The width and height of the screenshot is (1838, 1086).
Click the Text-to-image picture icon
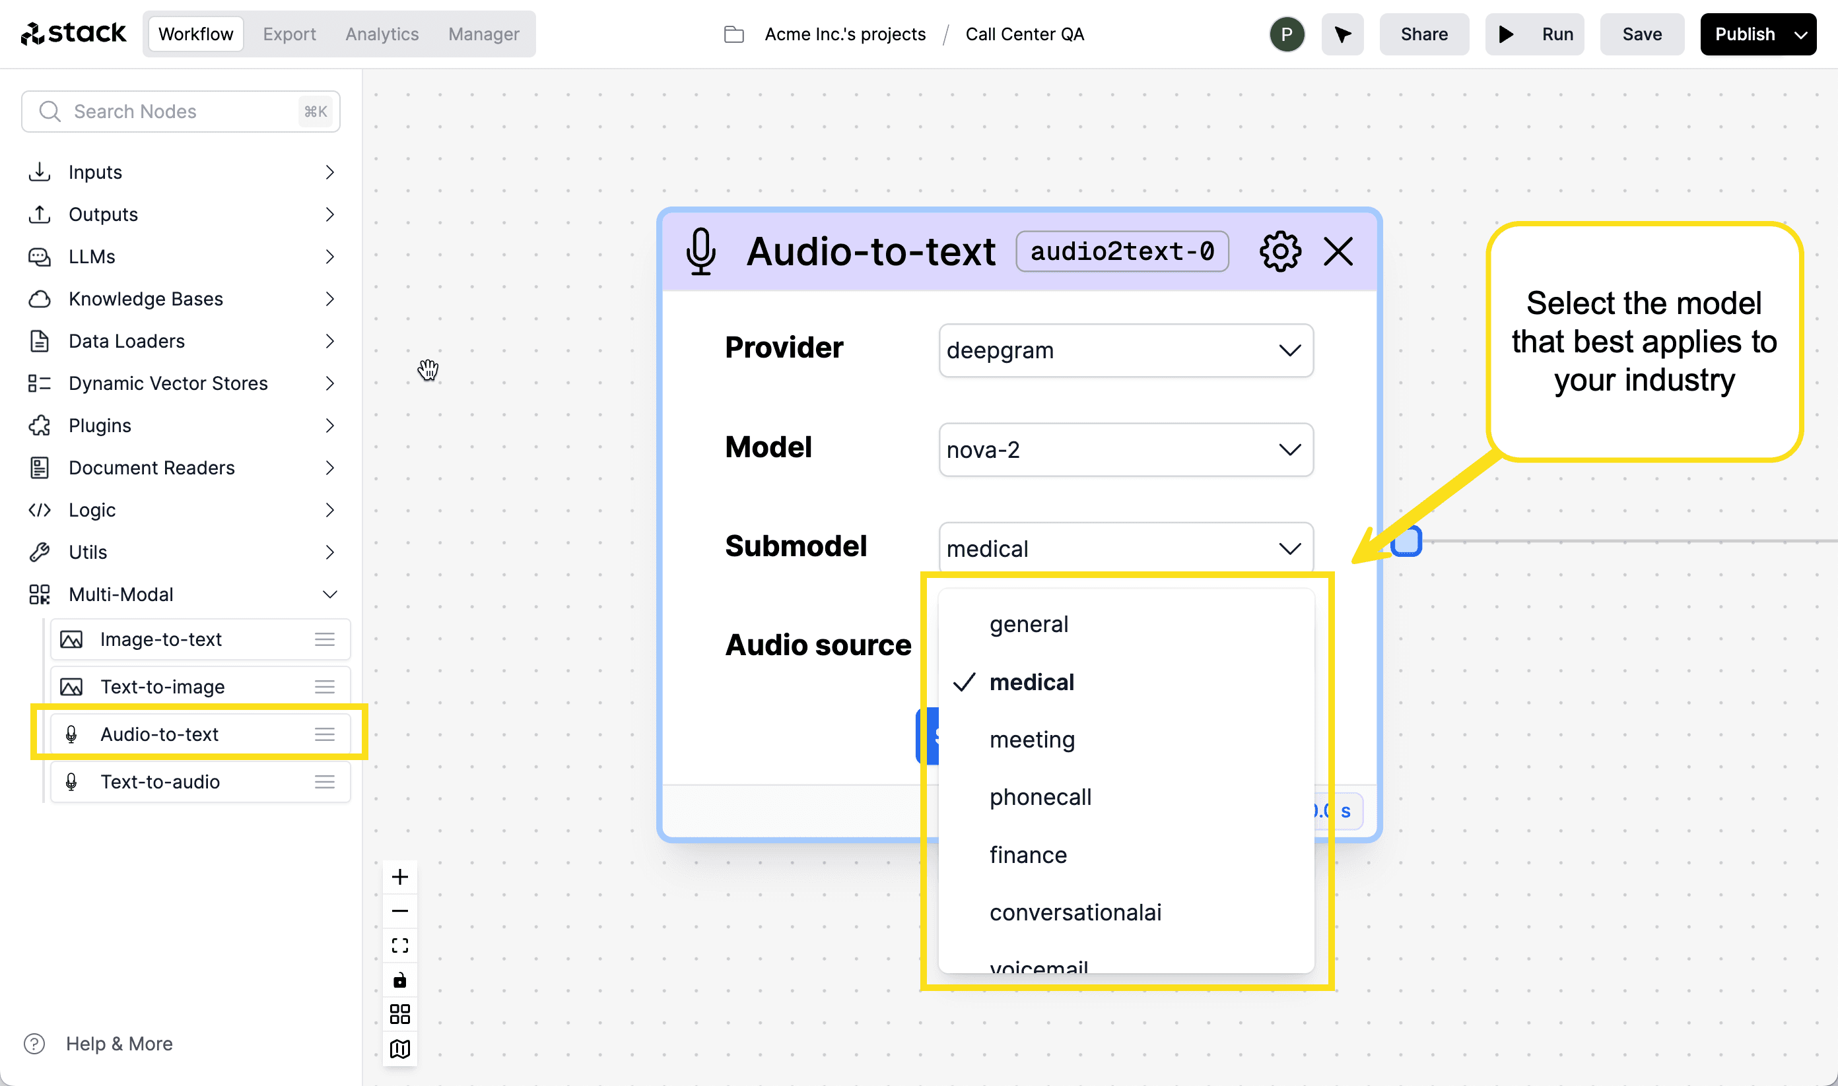click(x=71, y=687)
